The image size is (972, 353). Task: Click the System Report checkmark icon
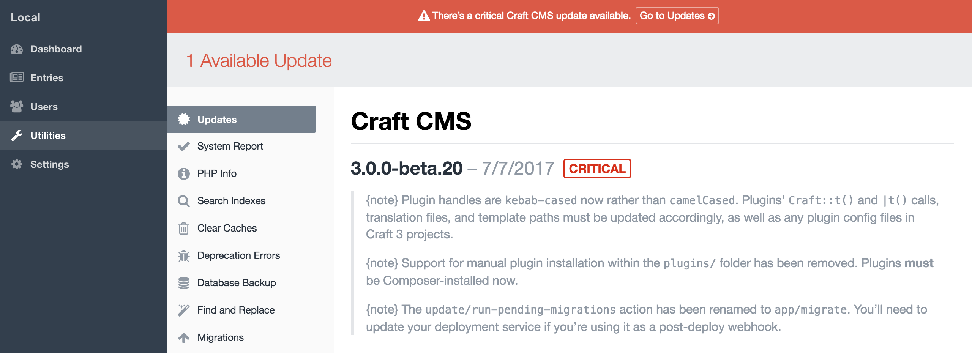184,146
